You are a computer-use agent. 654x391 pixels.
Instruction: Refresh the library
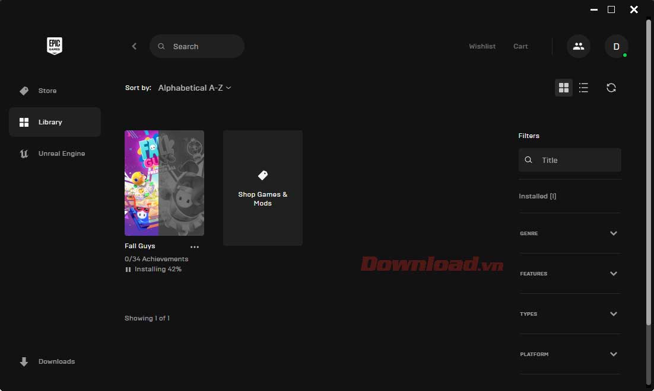click(x=611, y=88)
